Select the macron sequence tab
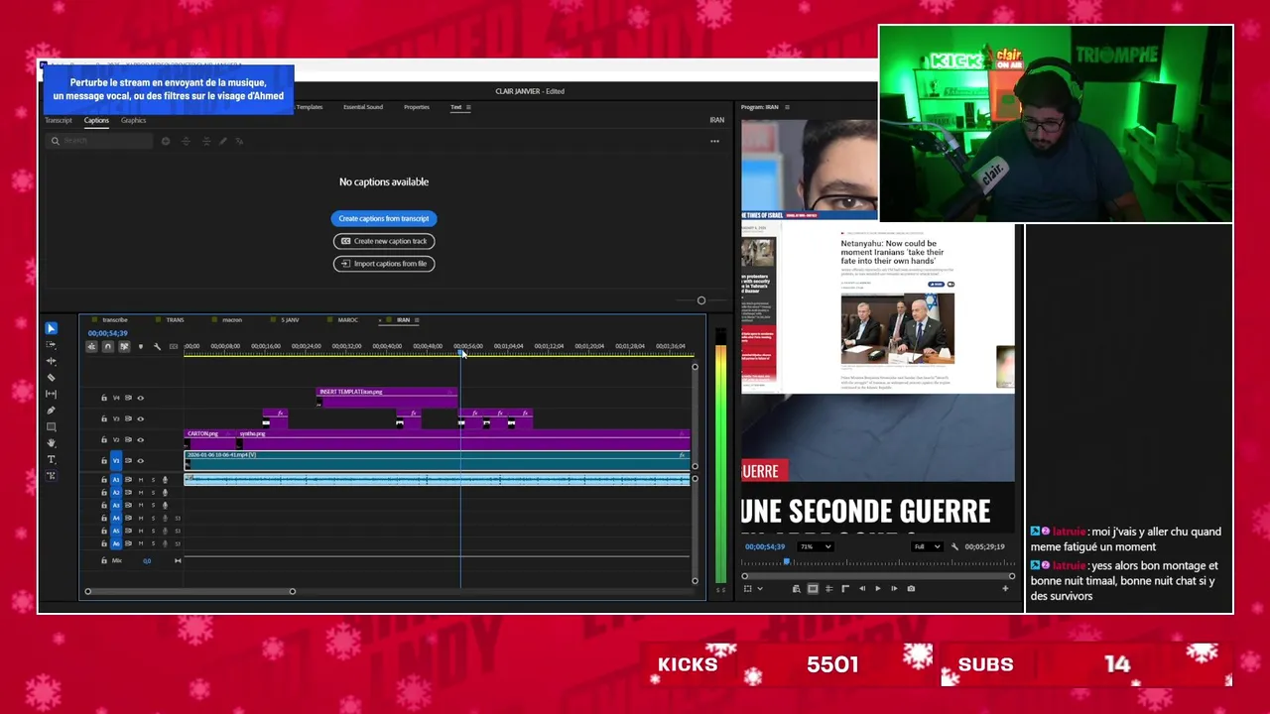The height and width of the screenshot is (714, 1270). coord(232,320)
